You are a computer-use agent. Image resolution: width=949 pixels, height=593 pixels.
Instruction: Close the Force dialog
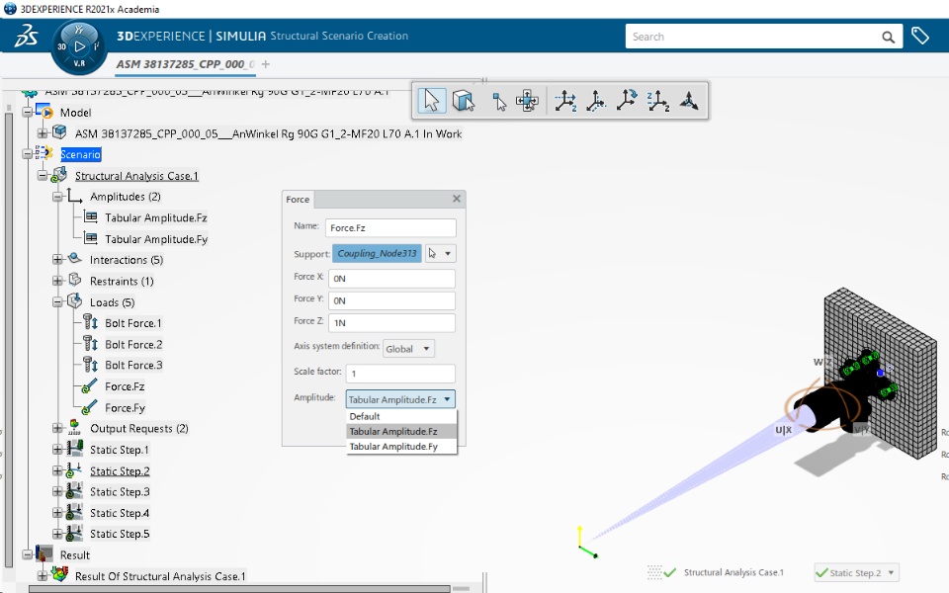tap(457, 199)
